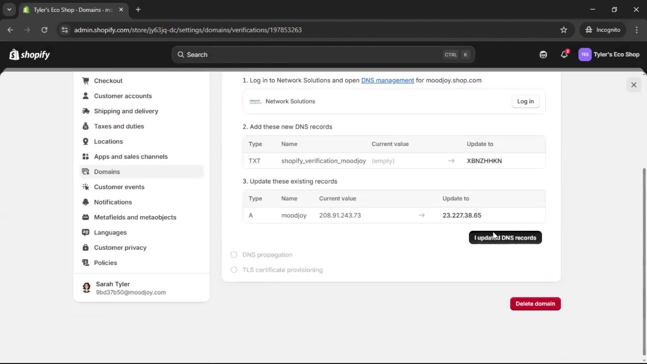Click the Apps and sales channels icon
This screenshot has height=364, width=647.
pyautogui.click(x=86, y=156)
